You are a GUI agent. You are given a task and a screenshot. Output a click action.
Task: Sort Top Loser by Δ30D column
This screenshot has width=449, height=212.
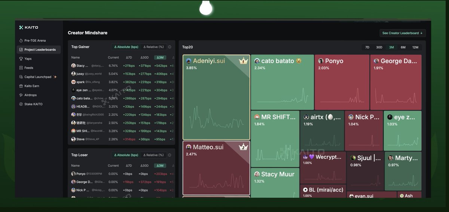point(144,166)
